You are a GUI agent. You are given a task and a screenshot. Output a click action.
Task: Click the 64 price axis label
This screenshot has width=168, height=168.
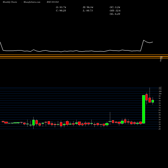click(x=160, y=113)
